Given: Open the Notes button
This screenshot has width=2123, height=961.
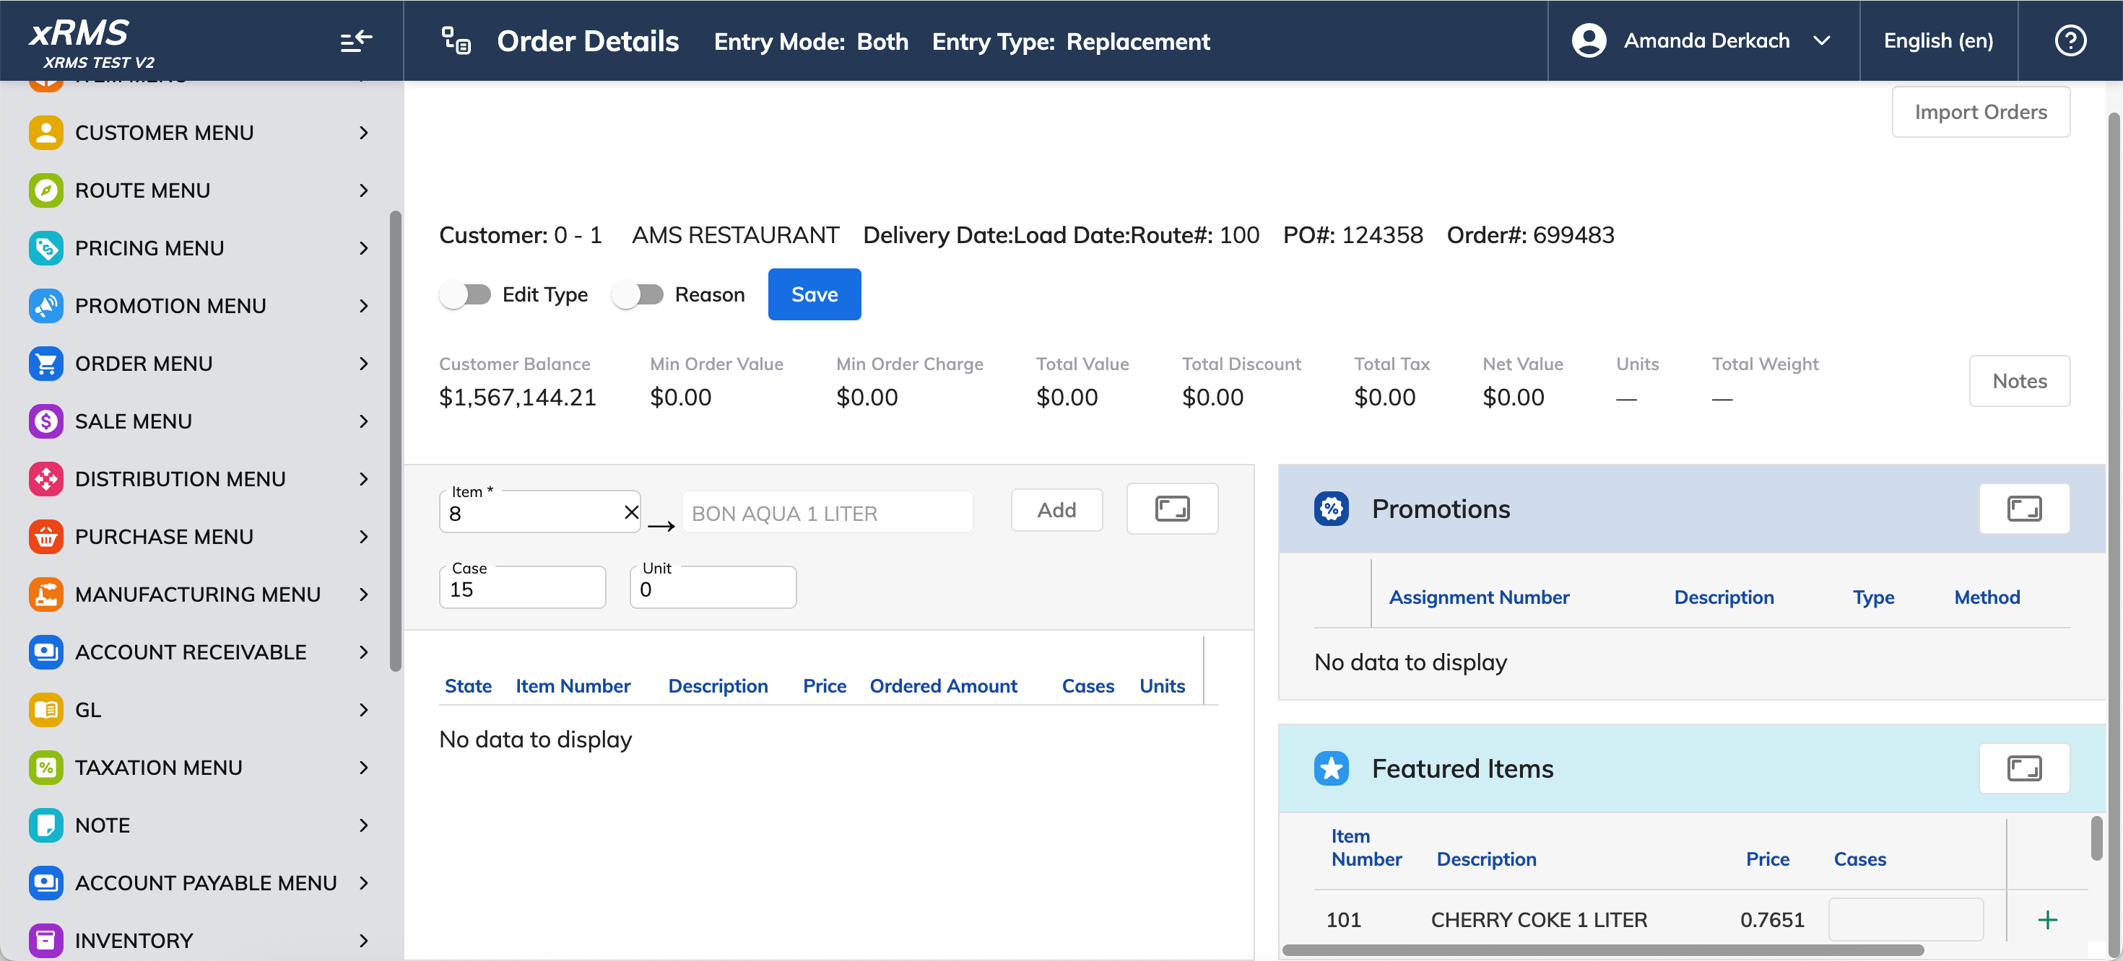Looking at the screenshot, I should click(2019, 380).
